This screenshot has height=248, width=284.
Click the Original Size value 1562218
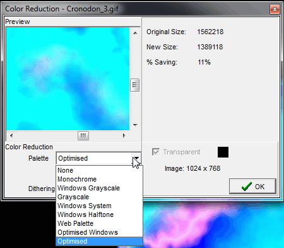pyautogui.click(x=210, y=32)
